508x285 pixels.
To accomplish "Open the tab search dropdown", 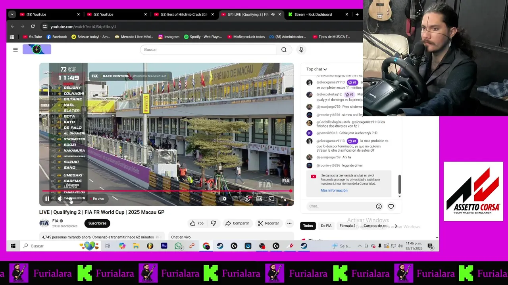I will pos(12,15).
